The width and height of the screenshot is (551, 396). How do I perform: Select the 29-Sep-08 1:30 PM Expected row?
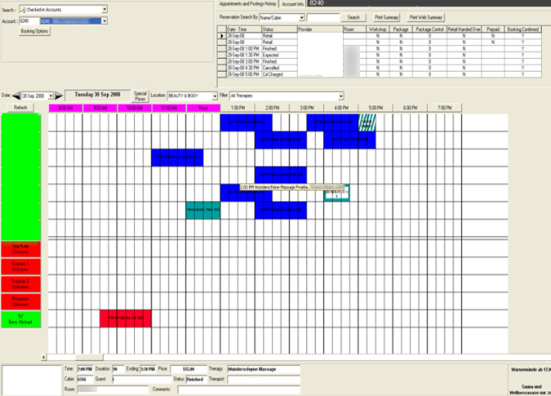[380, 56]
